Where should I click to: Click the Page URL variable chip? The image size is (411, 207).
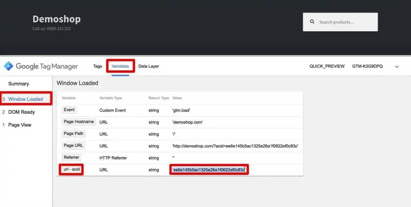tap(73, 146)
